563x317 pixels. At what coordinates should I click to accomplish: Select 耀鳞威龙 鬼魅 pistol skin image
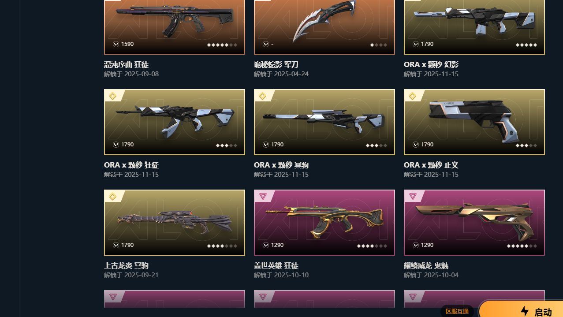point(474,223)
